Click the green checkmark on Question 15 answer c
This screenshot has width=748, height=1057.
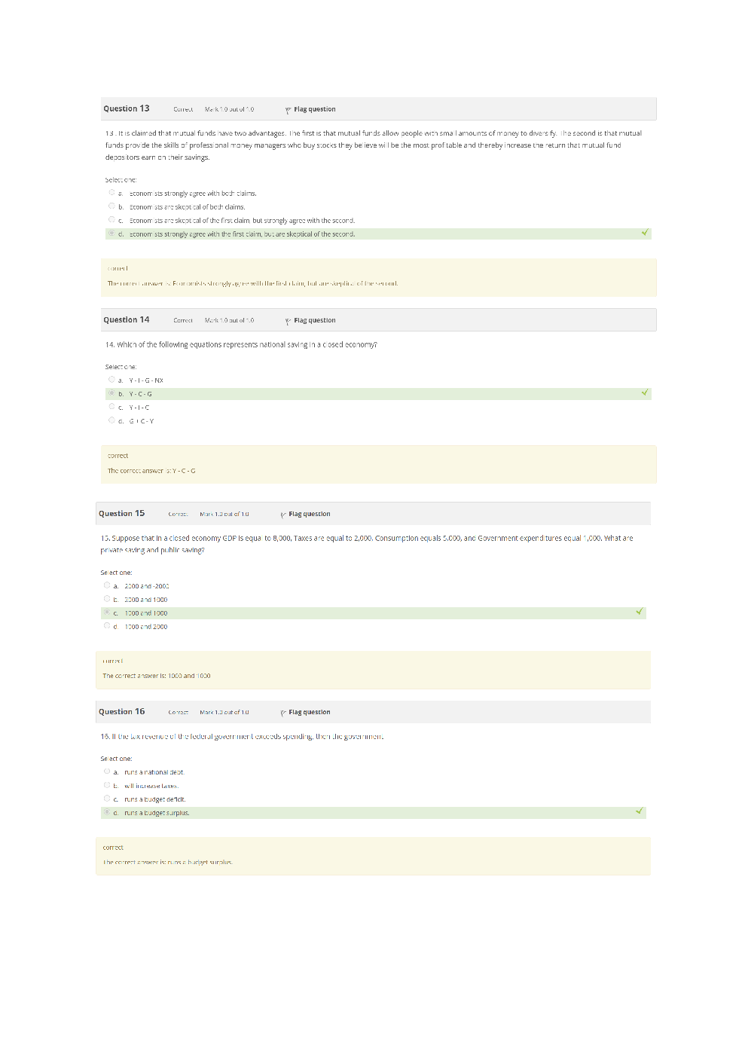640,612
